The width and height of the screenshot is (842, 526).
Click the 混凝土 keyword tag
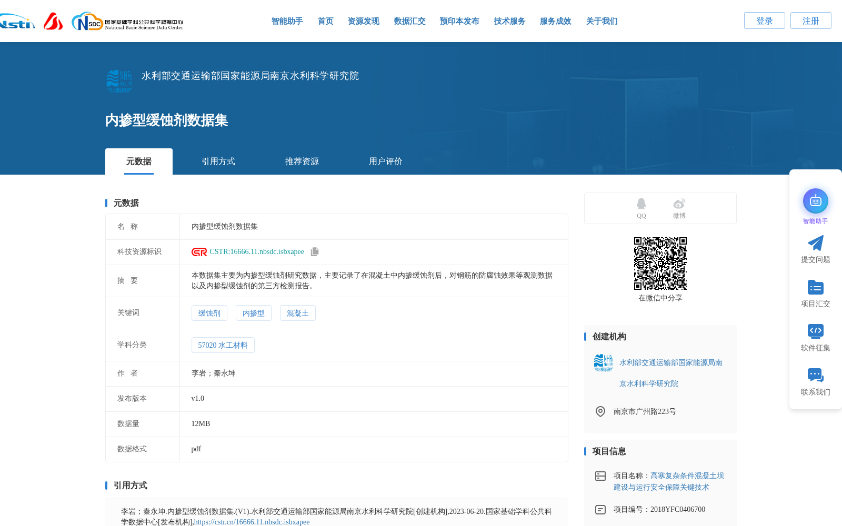coord(298,313)
